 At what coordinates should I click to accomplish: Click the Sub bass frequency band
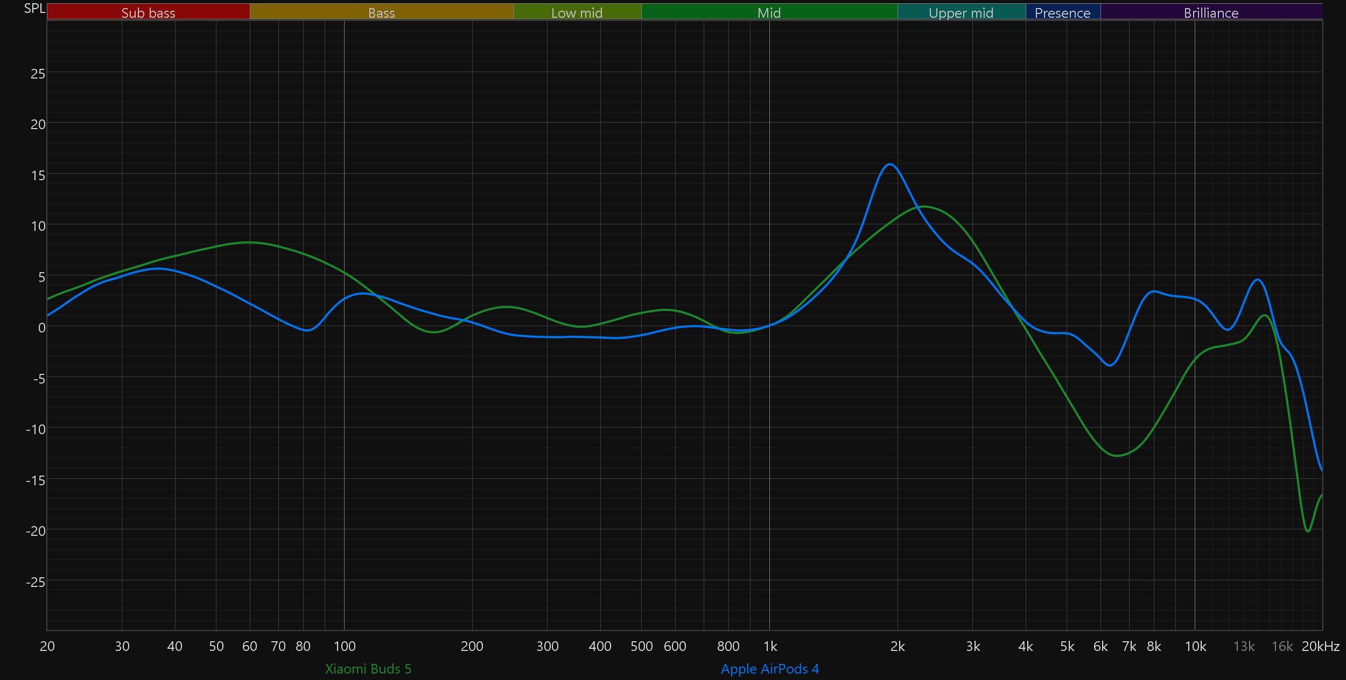pos(148,12)
